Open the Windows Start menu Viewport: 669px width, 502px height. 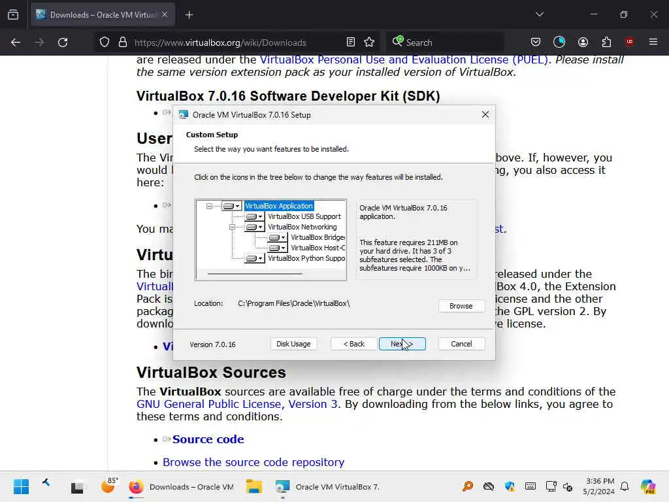[21, 486]
